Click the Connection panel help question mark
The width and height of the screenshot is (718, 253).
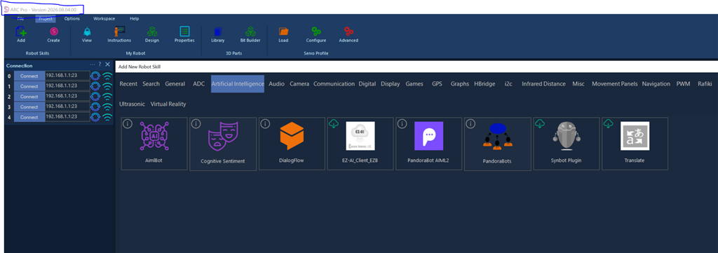(100, 65)
